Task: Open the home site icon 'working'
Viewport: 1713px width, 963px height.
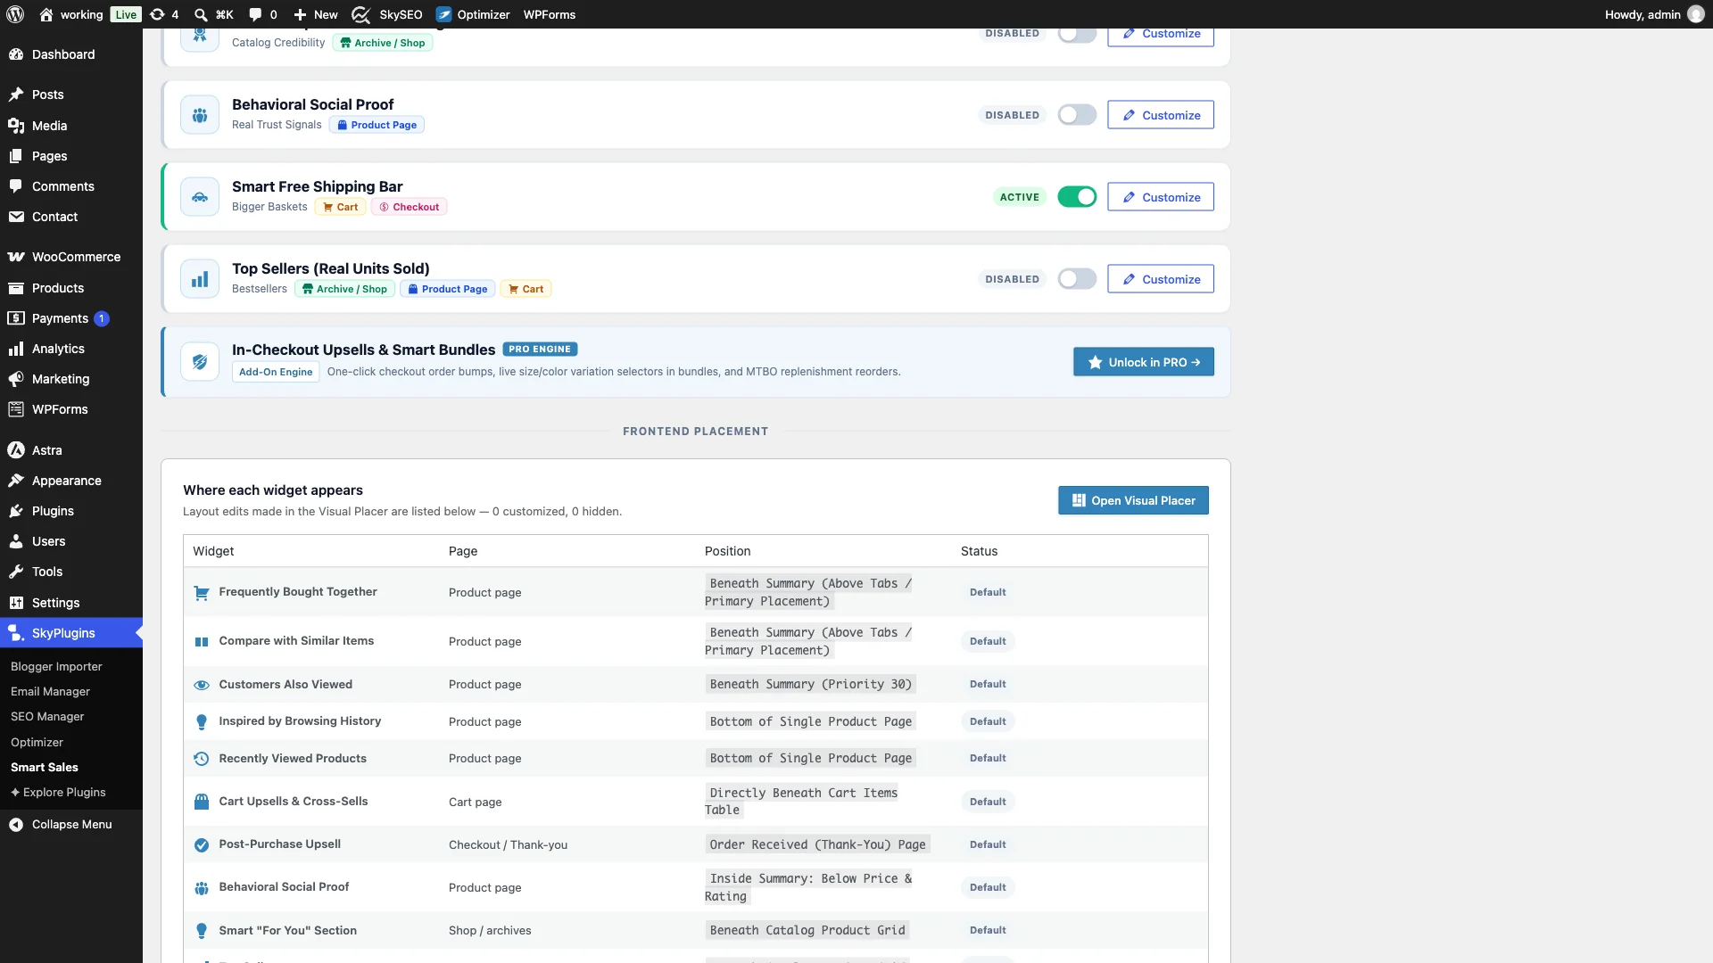Action: [46, 14]
